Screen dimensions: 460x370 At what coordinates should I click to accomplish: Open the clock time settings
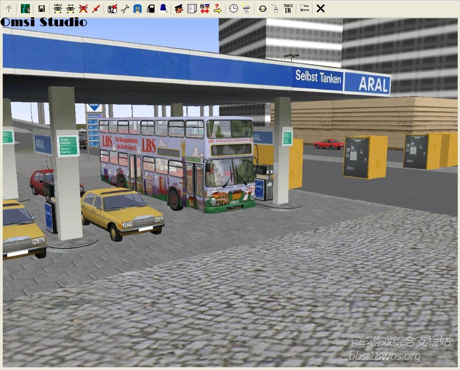click(x=233, y=9)
